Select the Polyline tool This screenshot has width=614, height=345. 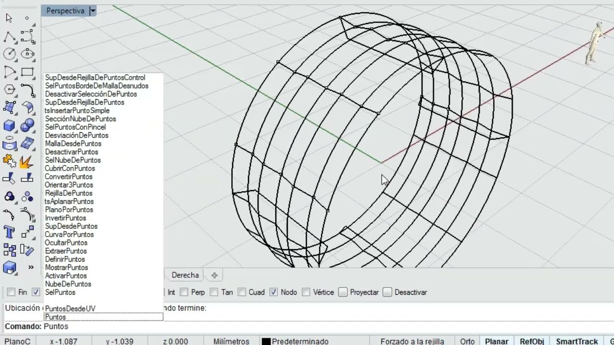pyautogui.click(x=9, y=36)
